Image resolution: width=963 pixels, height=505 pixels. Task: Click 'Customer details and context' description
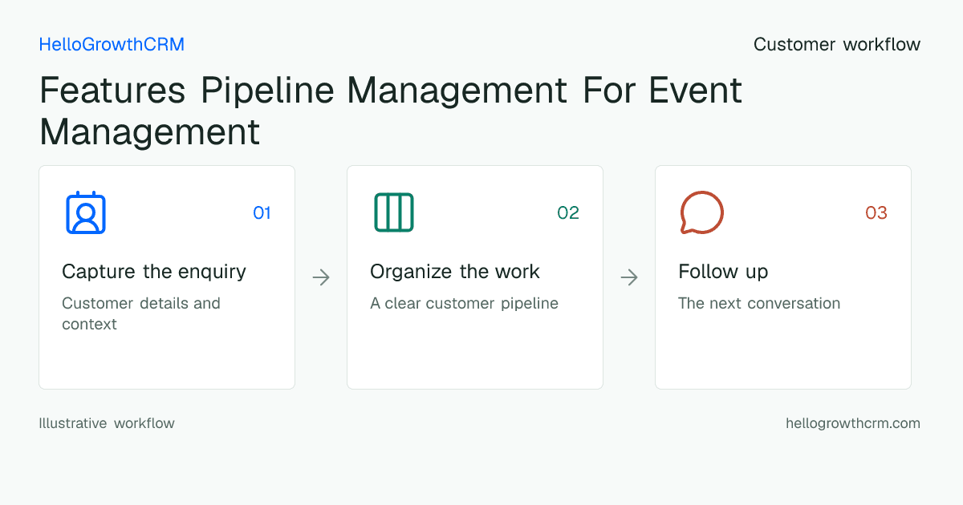pyautogui.click(x=141, y=313)
